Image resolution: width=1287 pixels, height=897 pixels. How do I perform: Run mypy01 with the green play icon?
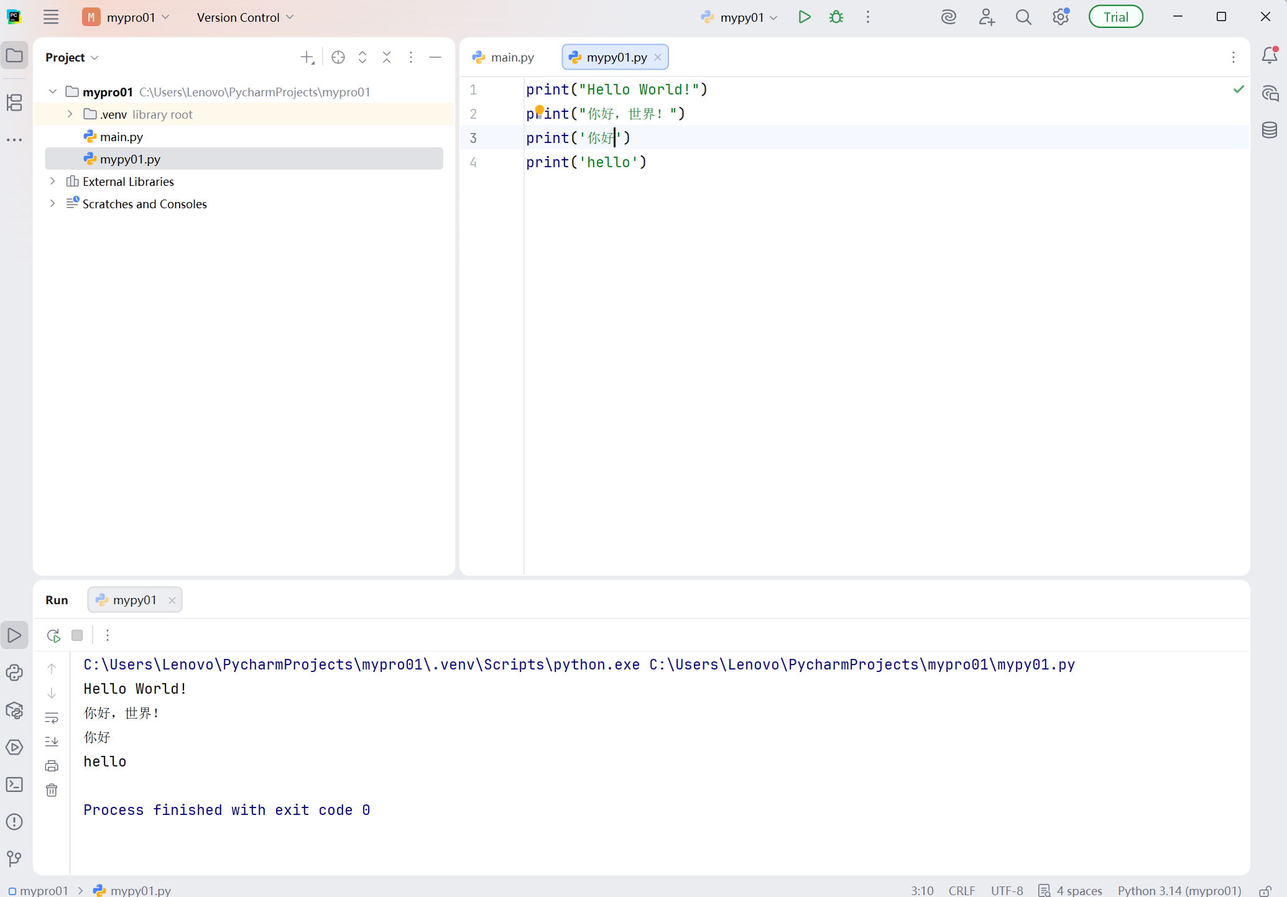tap(804, 17)
